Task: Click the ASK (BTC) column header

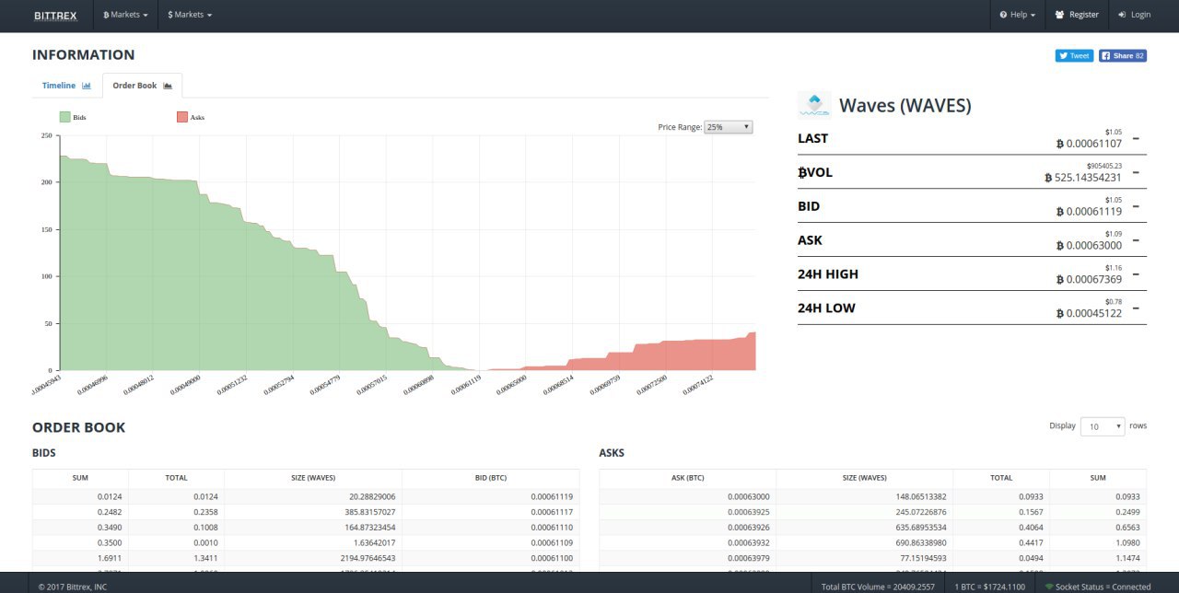Action: 687,478
